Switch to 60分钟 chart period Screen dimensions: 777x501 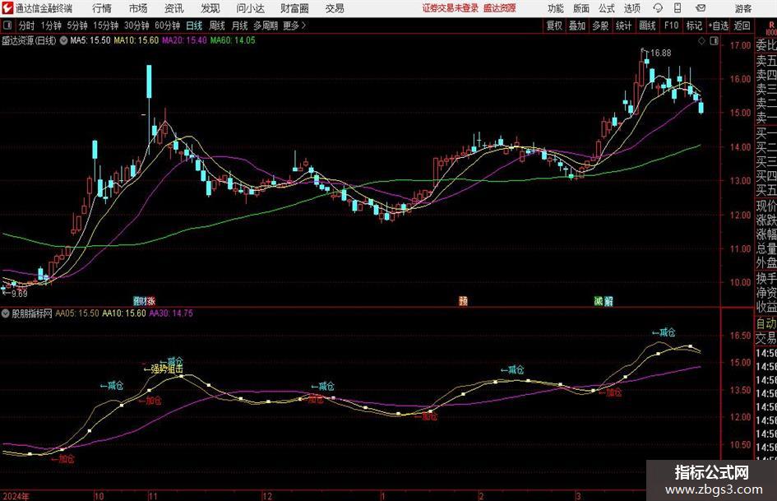pyautogui.click(x=168, y=26)
